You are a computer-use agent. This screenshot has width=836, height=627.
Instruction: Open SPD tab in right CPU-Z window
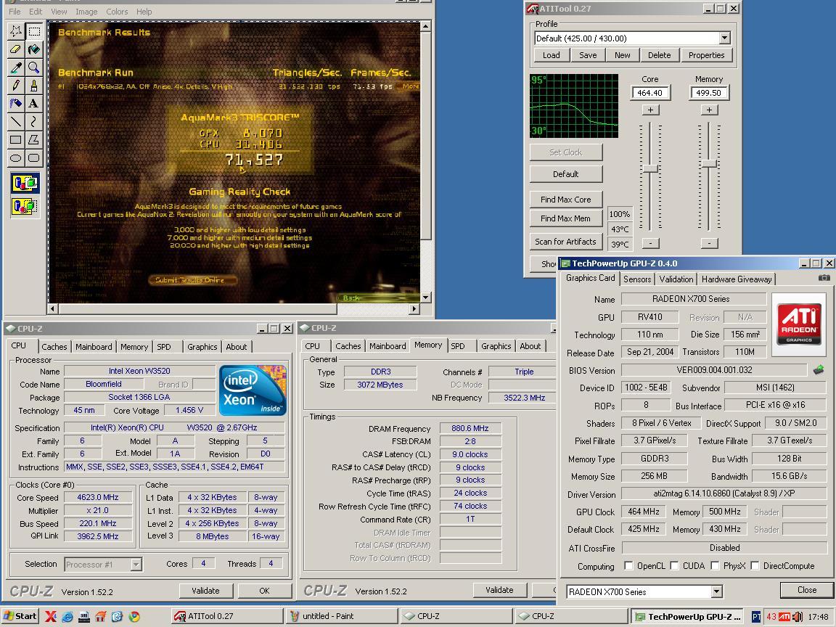pyautogui.click(x=458, y=346)
